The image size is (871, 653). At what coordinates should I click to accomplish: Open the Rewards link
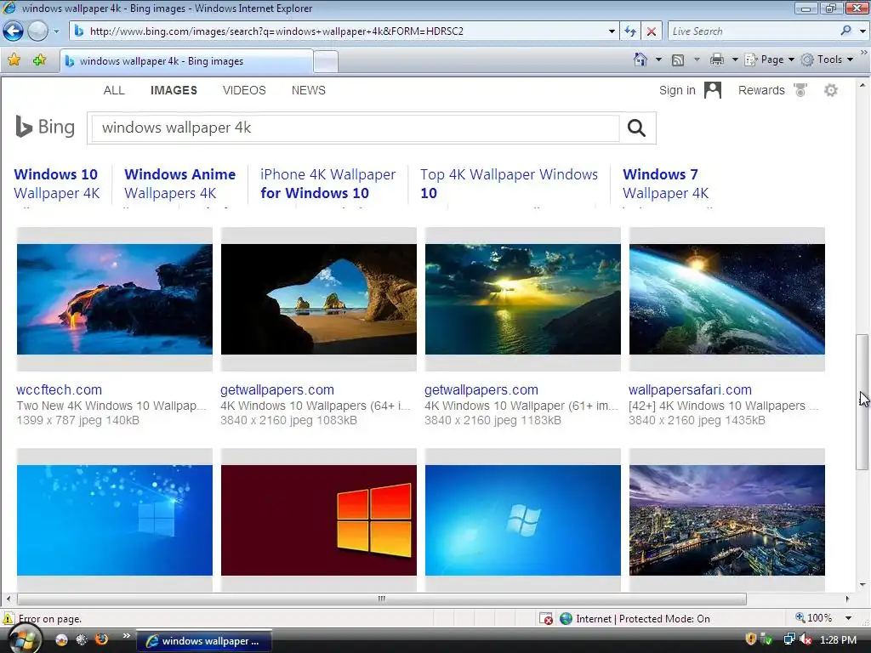point(761,90)
